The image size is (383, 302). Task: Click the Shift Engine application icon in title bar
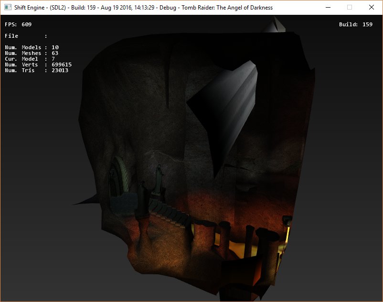pyautogui.click(x=8, y=8)
